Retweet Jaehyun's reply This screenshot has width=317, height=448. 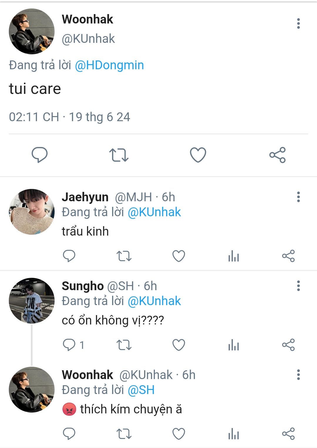124,256
